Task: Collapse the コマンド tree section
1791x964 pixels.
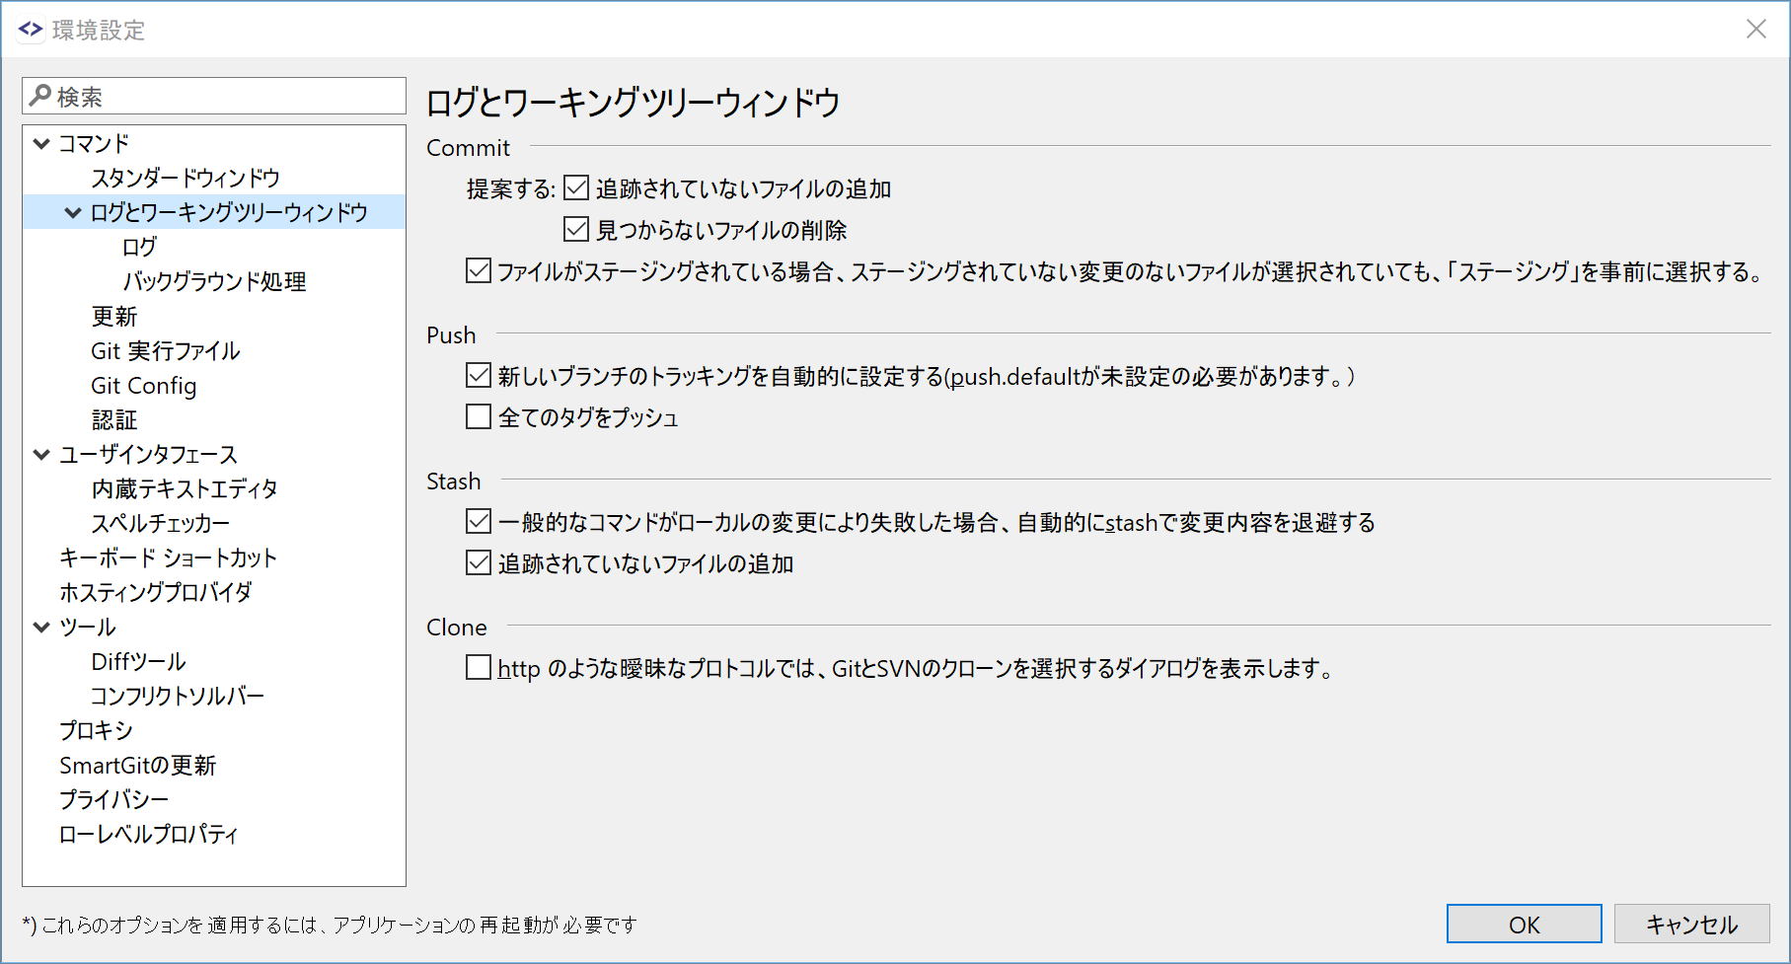Action: coord(40,142)
